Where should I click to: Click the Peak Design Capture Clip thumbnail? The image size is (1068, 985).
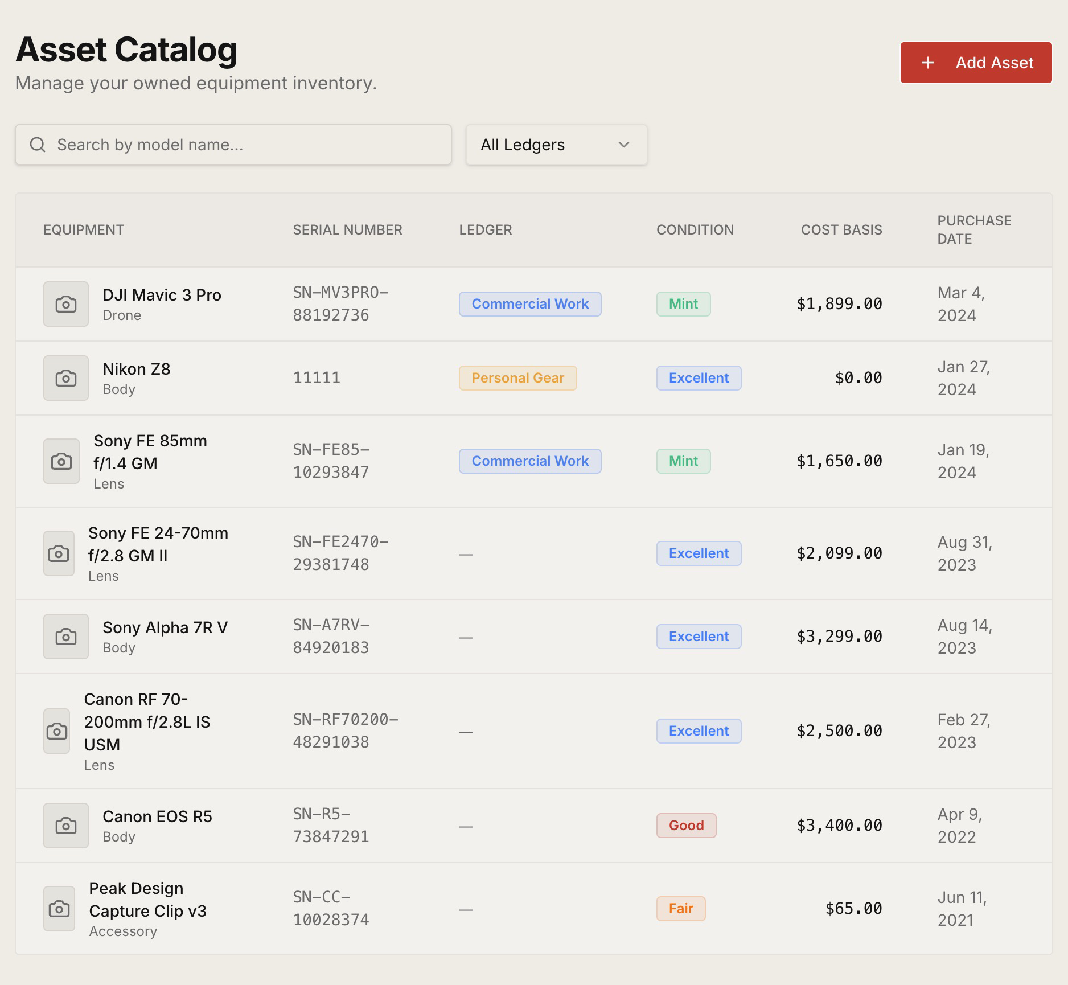(x=59, y=909)
